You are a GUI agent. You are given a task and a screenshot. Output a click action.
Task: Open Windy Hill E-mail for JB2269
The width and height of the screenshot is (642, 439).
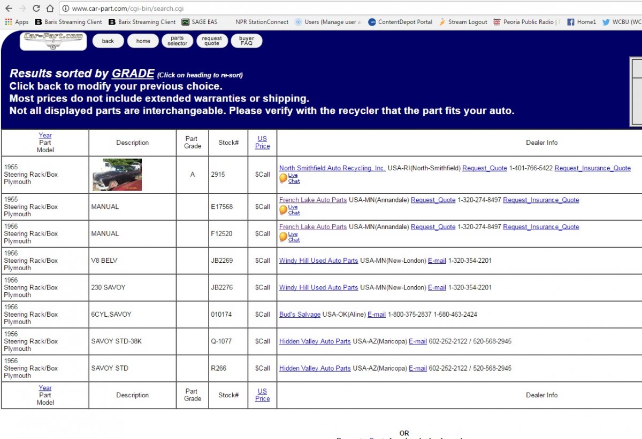point(437,261)
